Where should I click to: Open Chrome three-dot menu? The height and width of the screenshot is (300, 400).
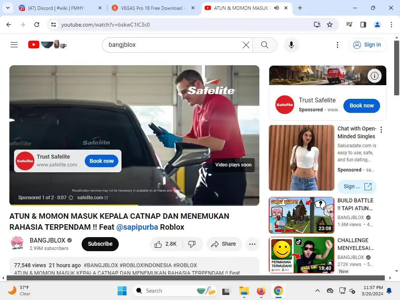tap(391, 25)
